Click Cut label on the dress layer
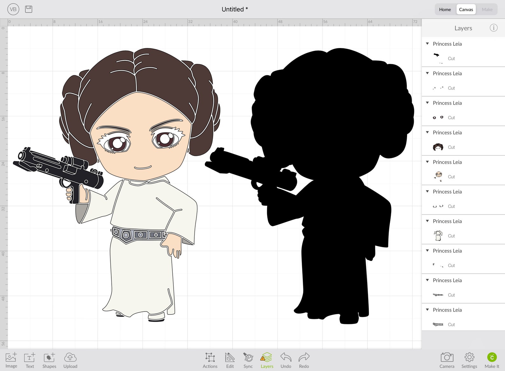The height and width of the screenshot is (371, 505). click(x=451, y=236)
